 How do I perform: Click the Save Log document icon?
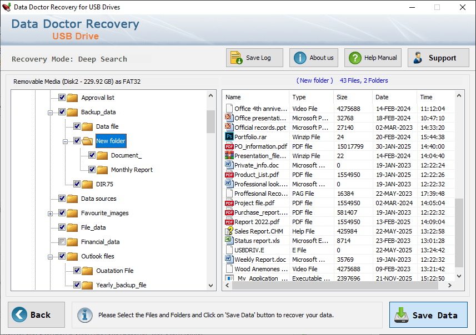click(x=236, y=58)
